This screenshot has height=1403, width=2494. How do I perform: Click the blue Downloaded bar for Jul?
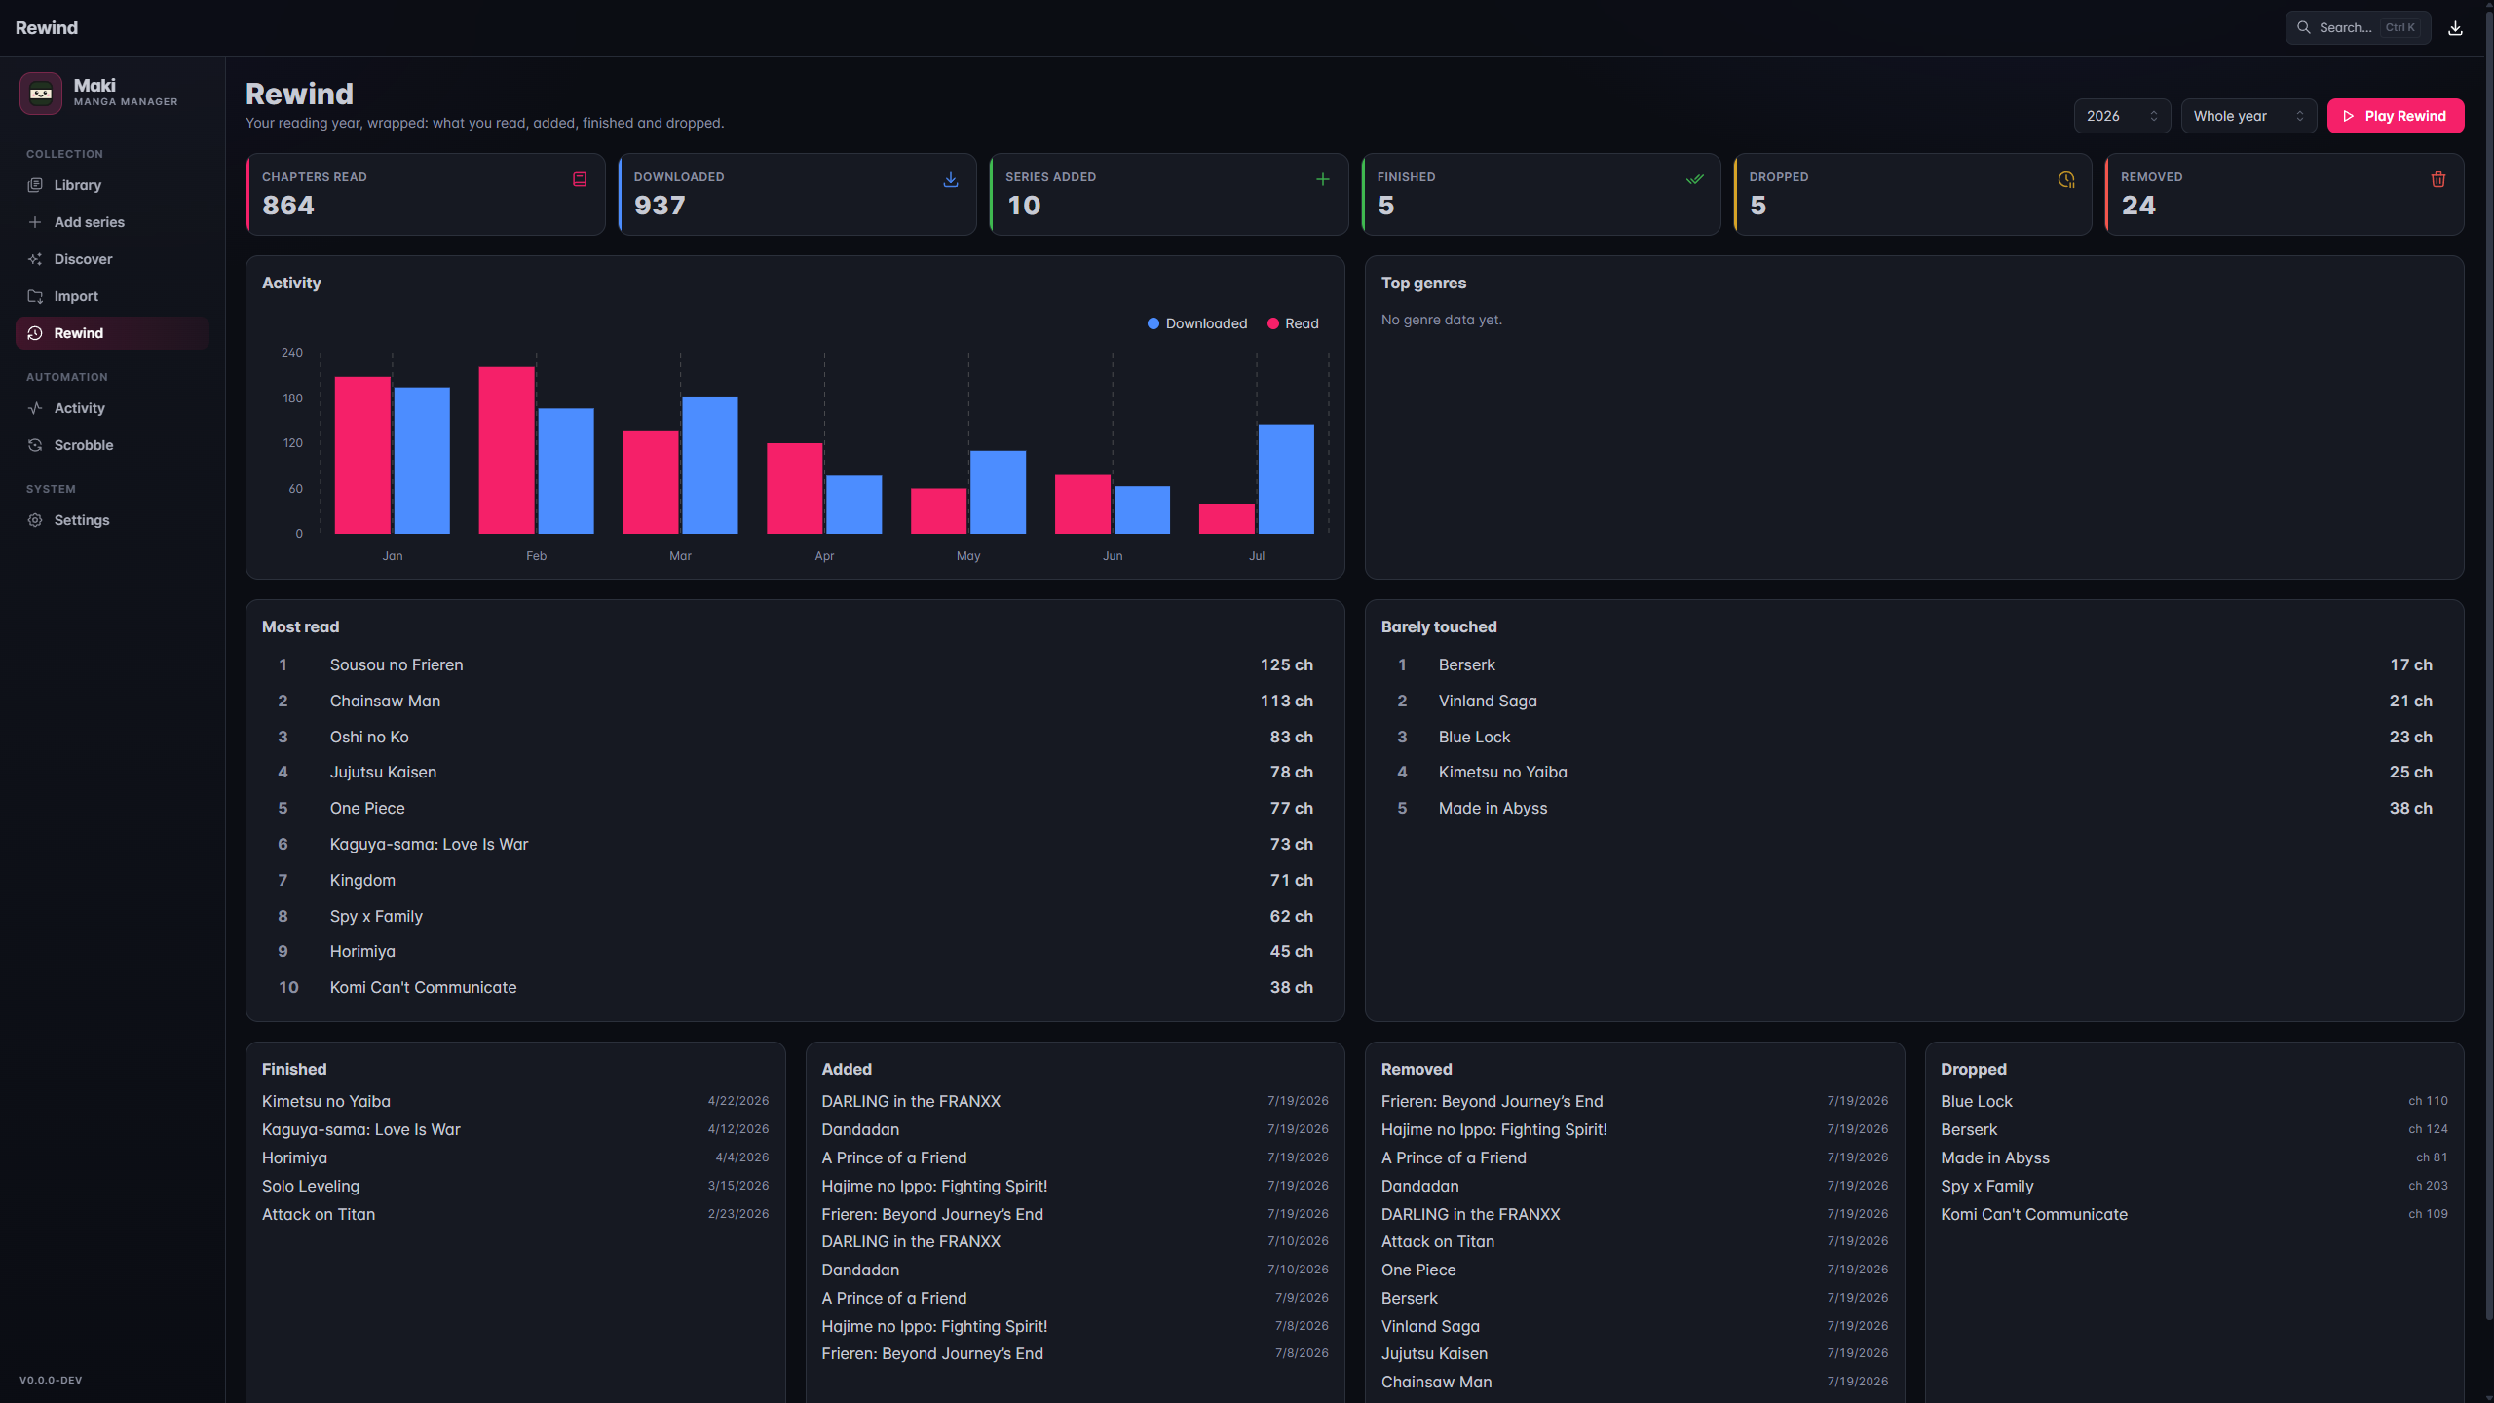click(1286, 479)
